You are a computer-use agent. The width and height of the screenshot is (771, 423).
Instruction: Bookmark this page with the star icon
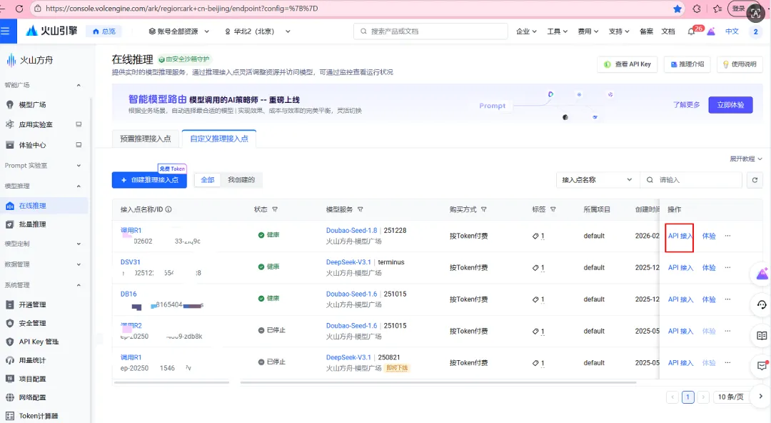[x=677, y=9]
